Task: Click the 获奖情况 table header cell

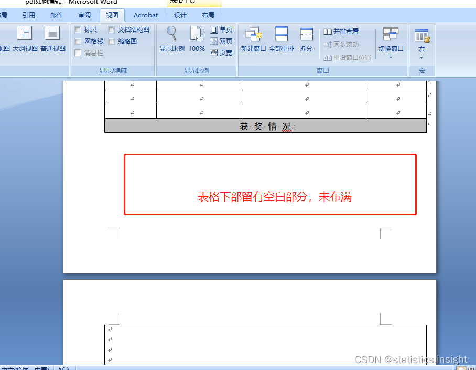Action: pyautogui.click(x=266, y=125)
